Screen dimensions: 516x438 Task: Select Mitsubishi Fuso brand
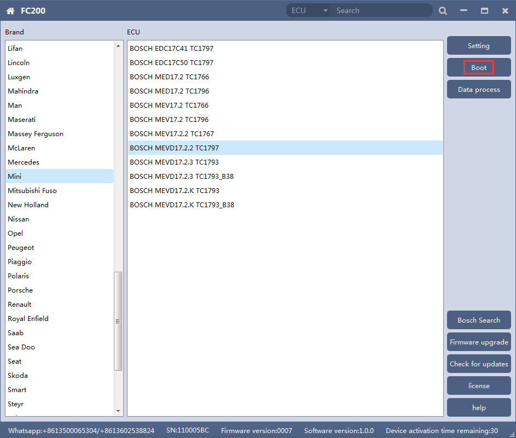[x=60, y=191]
